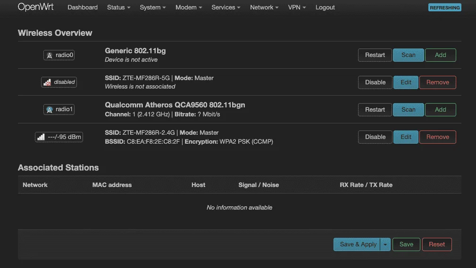Click the 'No information available' text
Viewport: 476px width, 268px height.
click(240, 208)
